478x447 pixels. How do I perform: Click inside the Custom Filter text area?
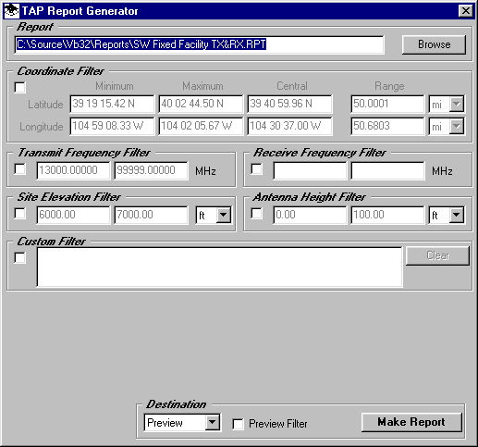219,267
